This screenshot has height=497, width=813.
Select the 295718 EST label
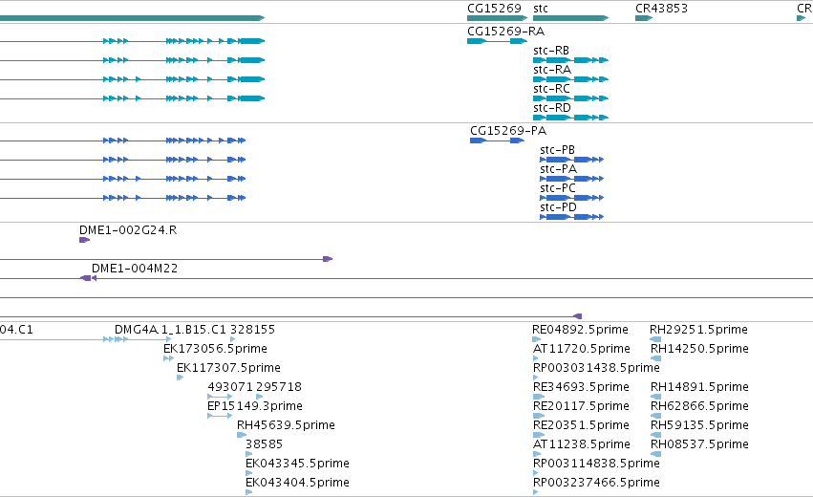click(x=278, y=387)
